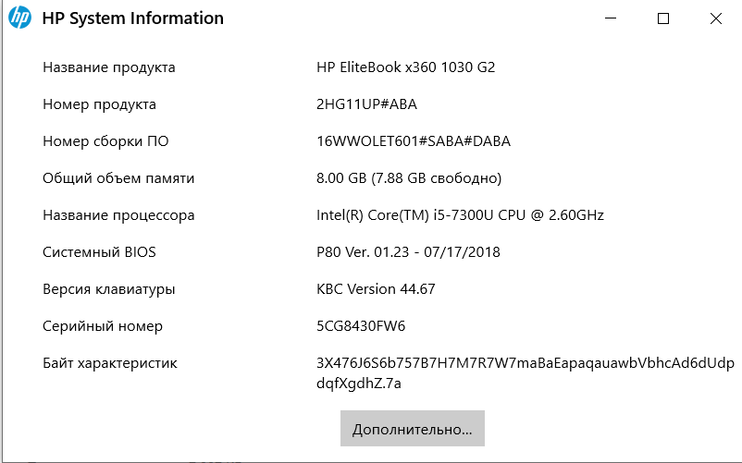Click the Intel Core i5-7300U processor value

point(460,215)
